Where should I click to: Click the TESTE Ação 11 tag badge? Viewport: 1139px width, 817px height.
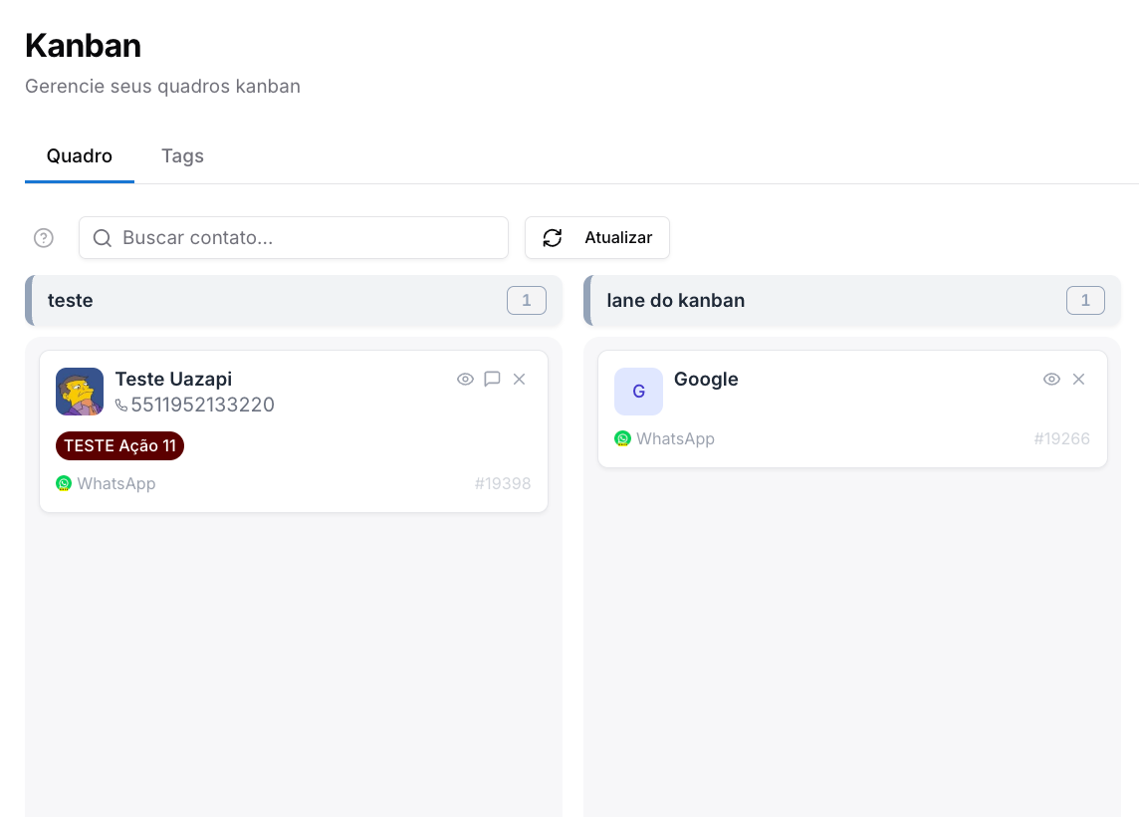[119, 445]
